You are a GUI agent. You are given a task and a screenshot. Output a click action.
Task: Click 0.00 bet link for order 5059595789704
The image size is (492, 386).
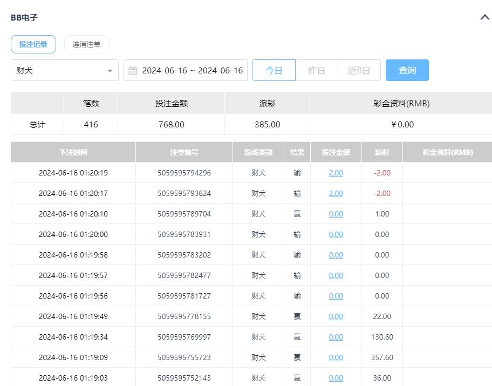pos(336,214)
